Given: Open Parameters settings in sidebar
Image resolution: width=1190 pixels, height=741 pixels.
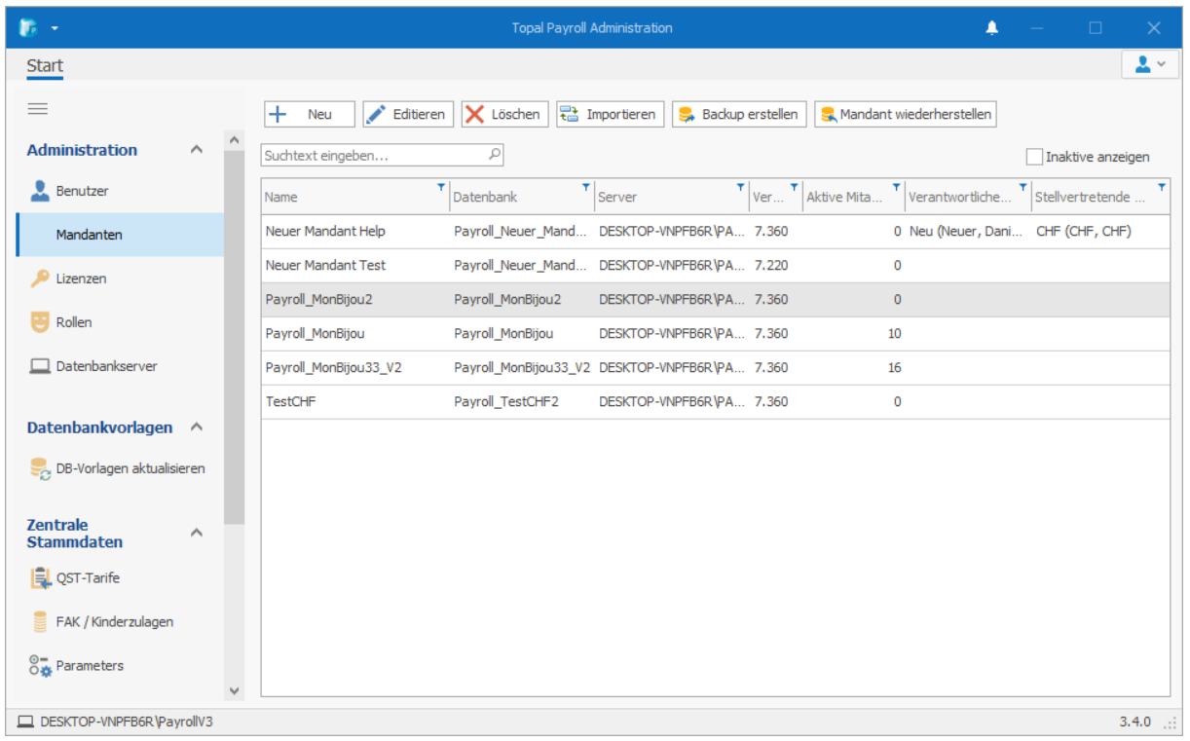Looking at the screenshot, I should pyautogui.click(x=90, y=666).
